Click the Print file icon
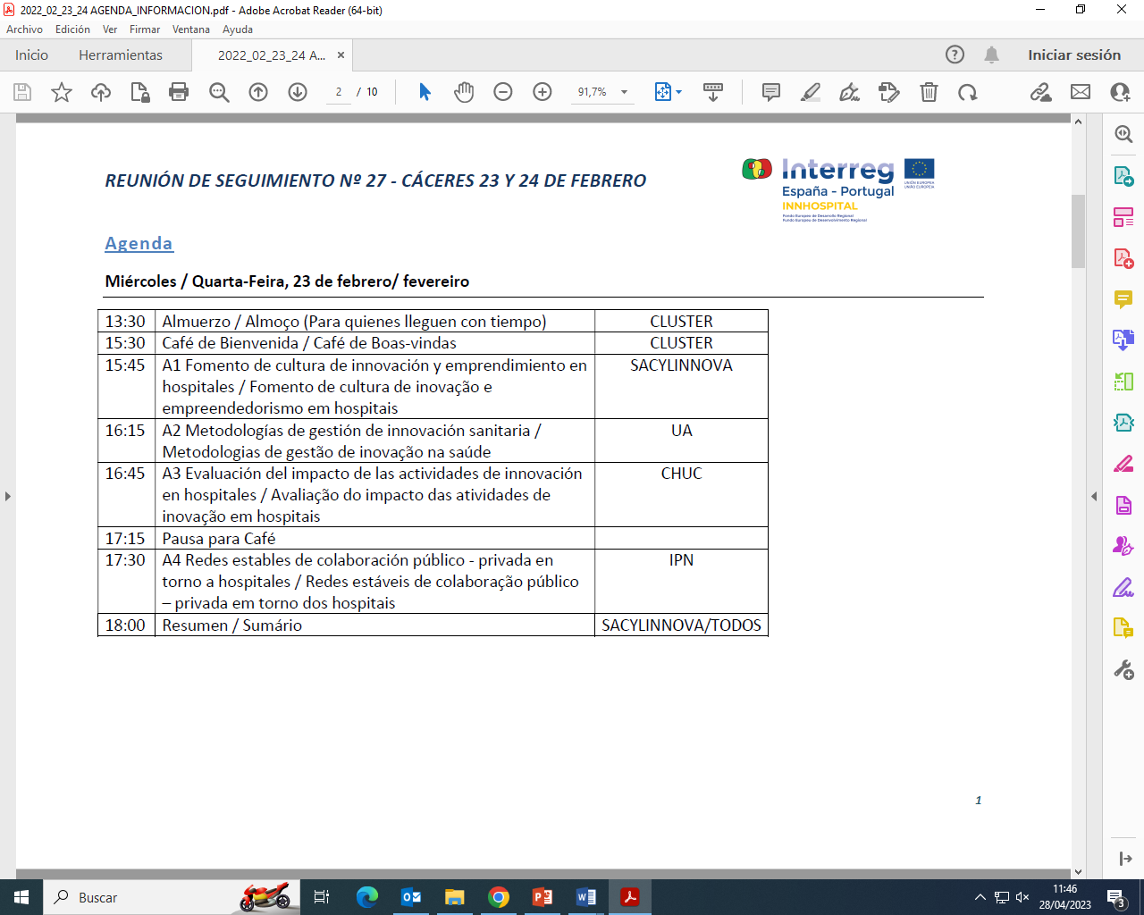The image size is (1144, 915). pyautogui.click(x=179, y=92)
